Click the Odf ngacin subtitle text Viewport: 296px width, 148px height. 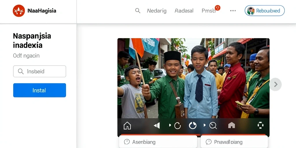click(26, 56)
